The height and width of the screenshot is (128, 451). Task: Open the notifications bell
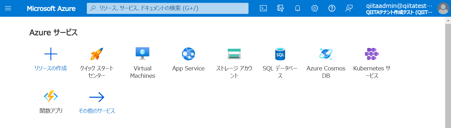click(x=298, y=8)
